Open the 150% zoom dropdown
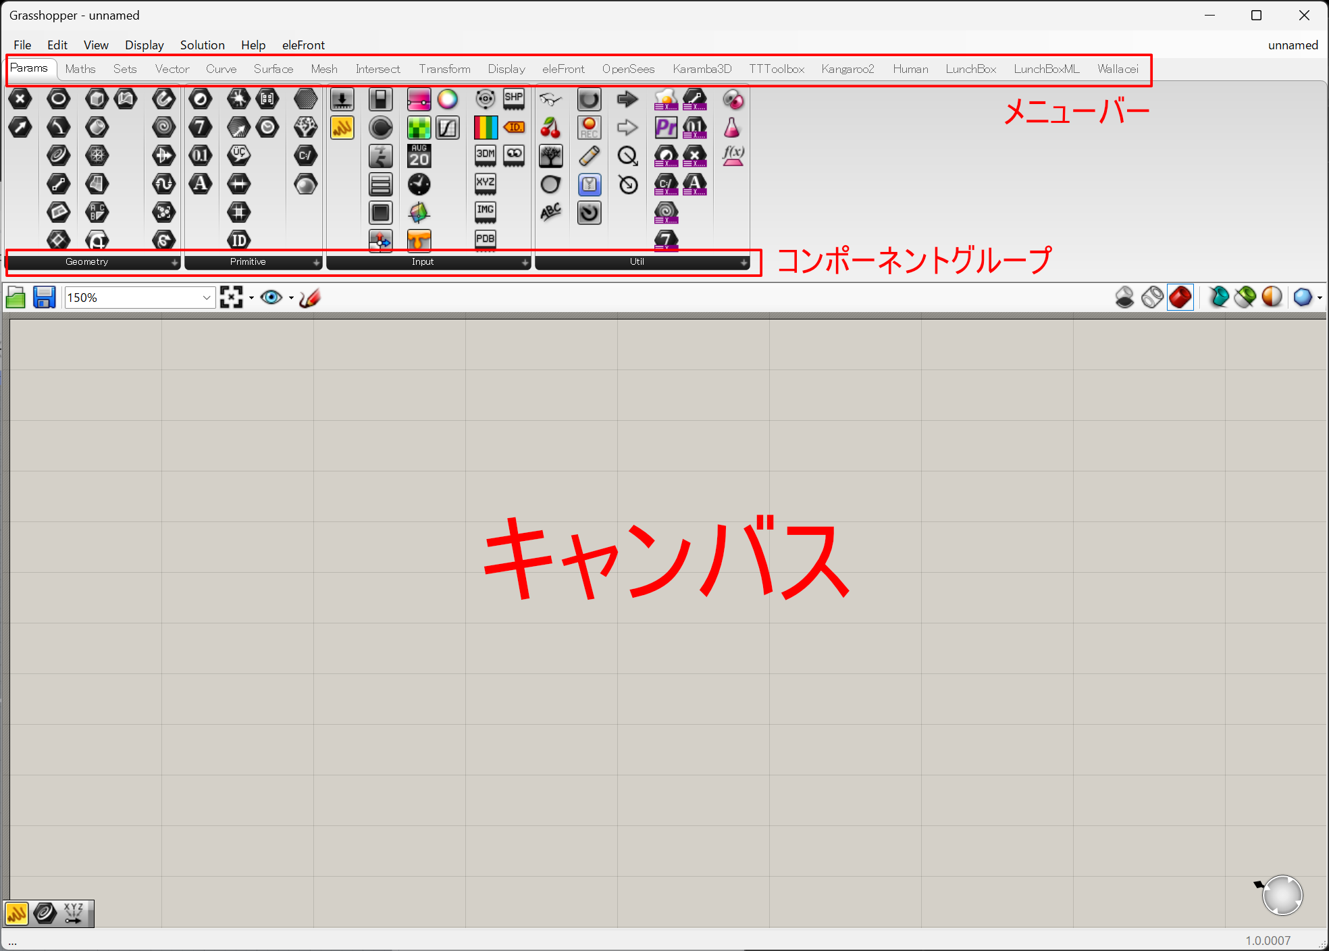This screenshot has height=951, width=1329. coord(207,298)
